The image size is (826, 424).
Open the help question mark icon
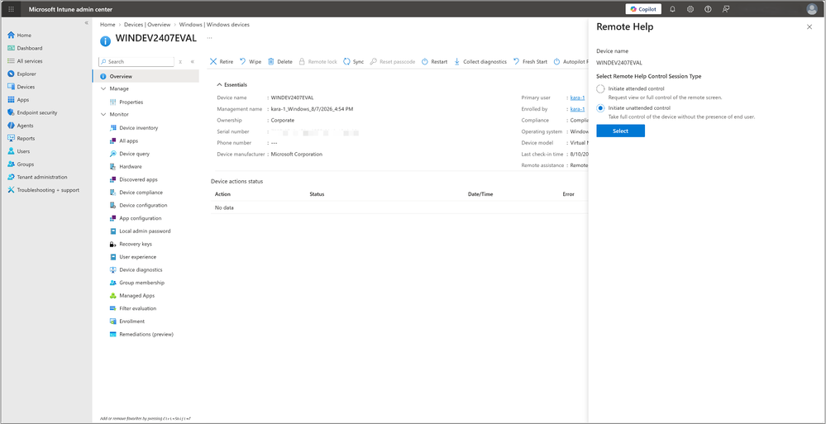click(x=708, y=9)
